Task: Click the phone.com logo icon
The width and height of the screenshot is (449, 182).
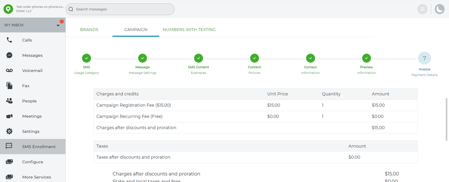Action: point(8,9)
